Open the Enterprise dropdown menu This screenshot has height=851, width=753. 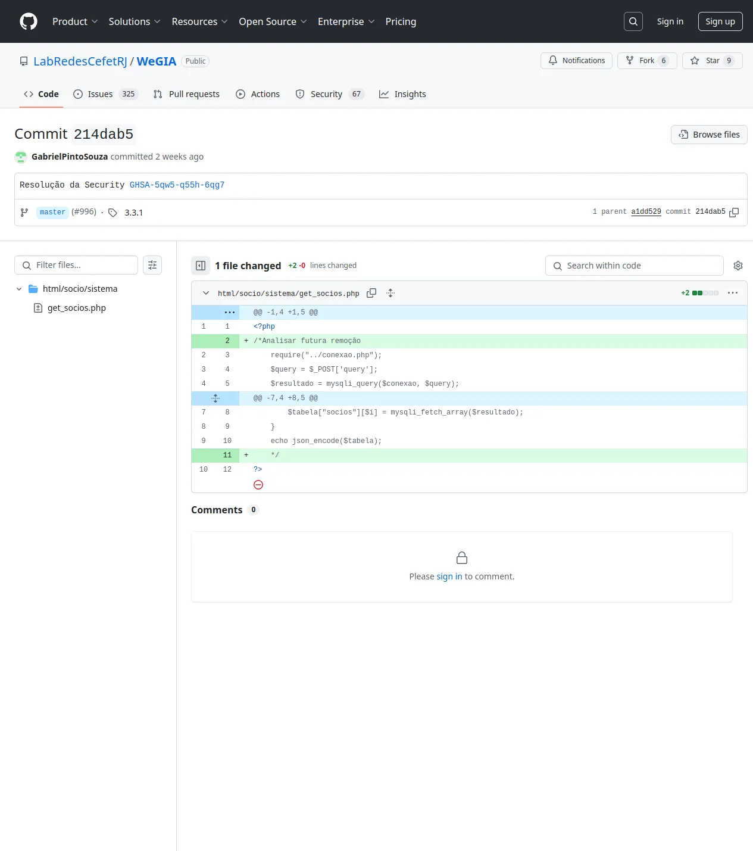[346, 21]
